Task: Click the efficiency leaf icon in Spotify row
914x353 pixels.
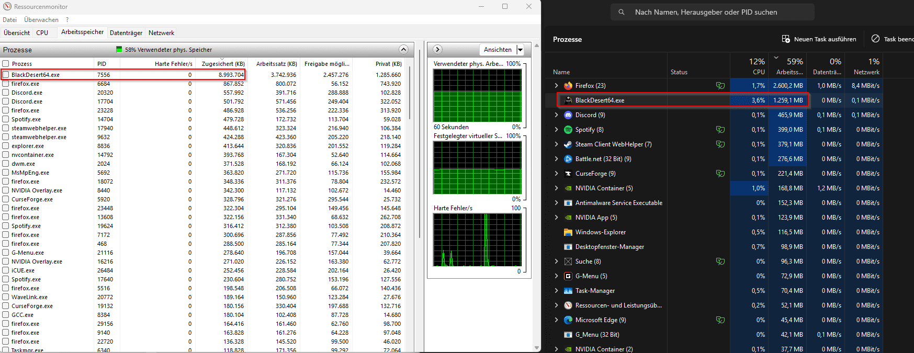Action: point(720,130)
